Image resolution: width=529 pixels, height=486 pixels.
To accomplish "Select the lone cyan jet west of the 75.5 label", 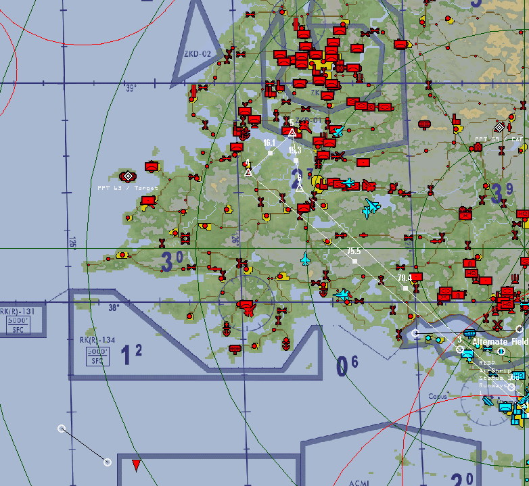I will [305, 259].
